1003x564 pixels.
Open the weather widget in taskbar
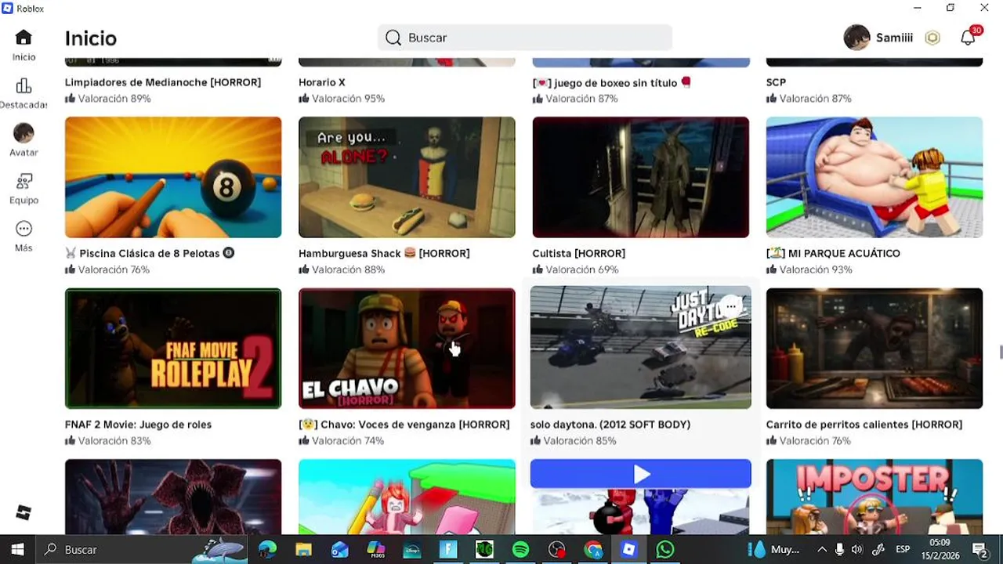[774, 550]
